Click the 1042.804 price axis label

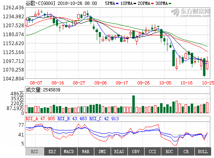(x=13, y=78)
